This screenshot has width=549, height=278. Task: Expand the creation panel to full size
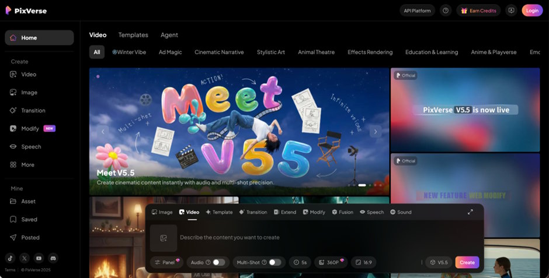(470, 212)
